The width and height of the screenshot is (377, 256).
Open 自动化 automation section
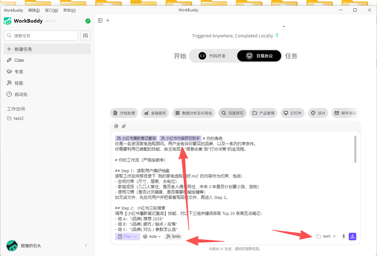tap(47, 94)
